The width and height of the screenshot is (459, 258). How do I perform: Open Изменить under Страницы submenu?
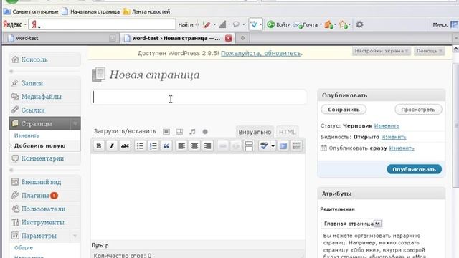pyautogui.click(x=27, y=135)
